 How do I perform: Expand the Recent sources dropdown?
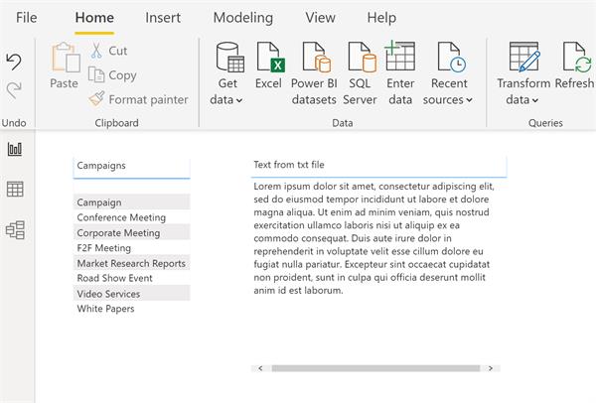[448, 99]
